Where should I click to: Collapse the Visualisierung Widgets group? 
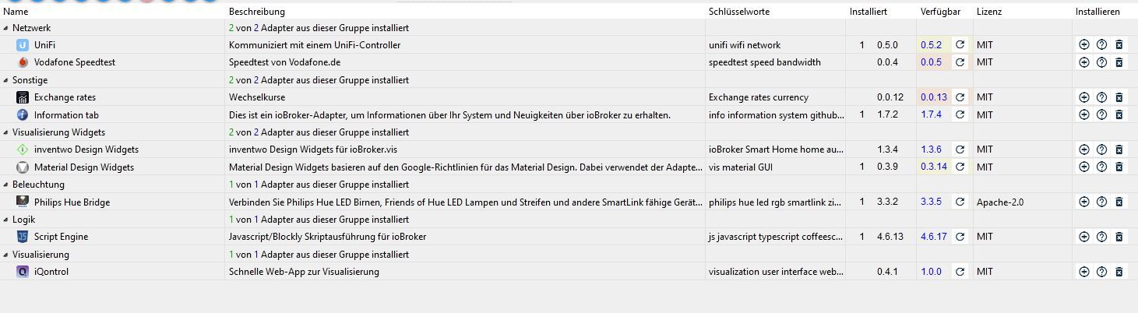(6, 132)
